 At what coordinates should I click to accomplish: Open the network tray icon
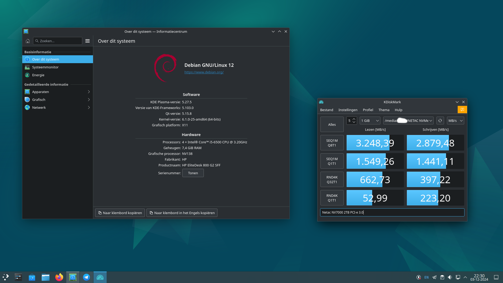point(458,277)
